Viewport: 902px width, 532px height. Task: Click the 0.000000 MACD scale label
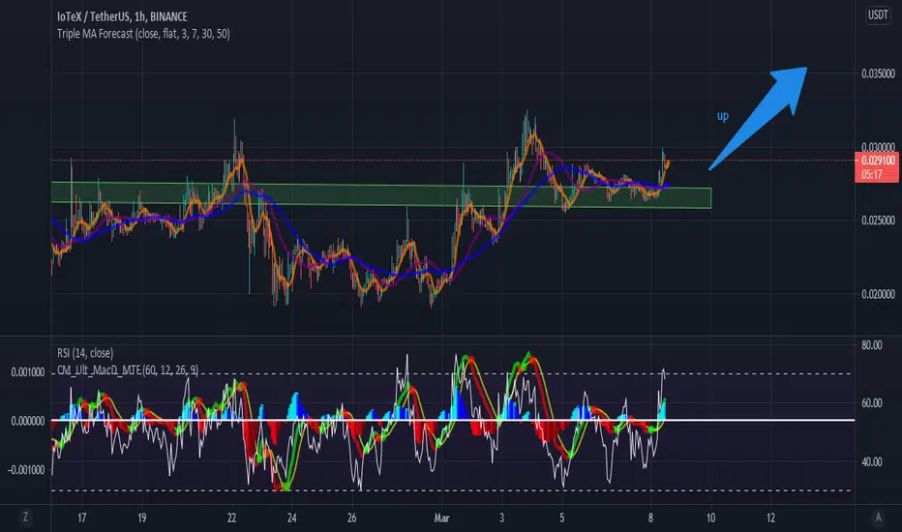click(x=28, y=422)
